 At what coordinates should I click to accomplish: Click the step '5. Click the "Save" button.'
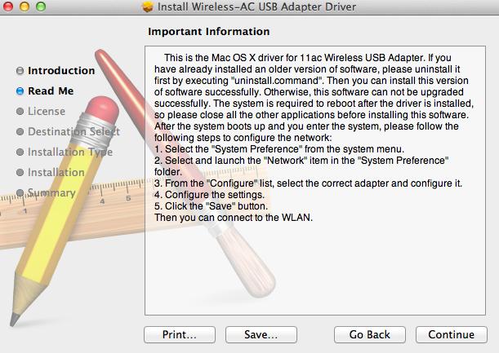pos(211,206)
